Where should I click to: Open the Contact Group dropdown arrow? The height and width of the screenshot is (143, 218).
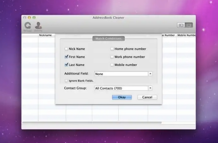click(x=150, y=88)
